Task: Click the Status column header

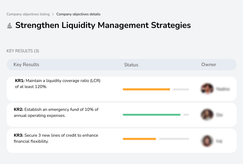Action: [131, 65]
